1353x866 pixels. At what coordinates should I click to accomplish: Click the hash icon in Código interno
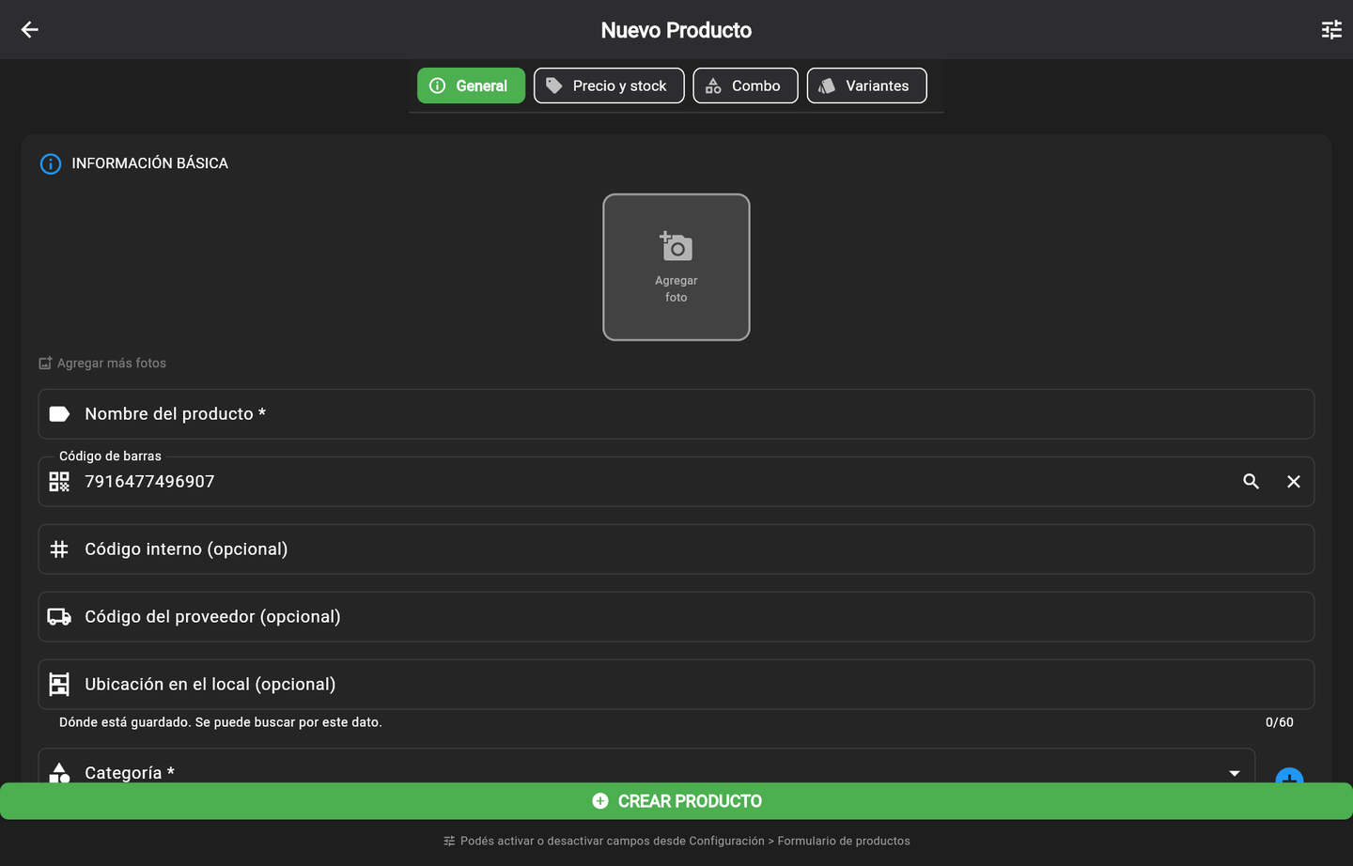click(x=59, y=549)
